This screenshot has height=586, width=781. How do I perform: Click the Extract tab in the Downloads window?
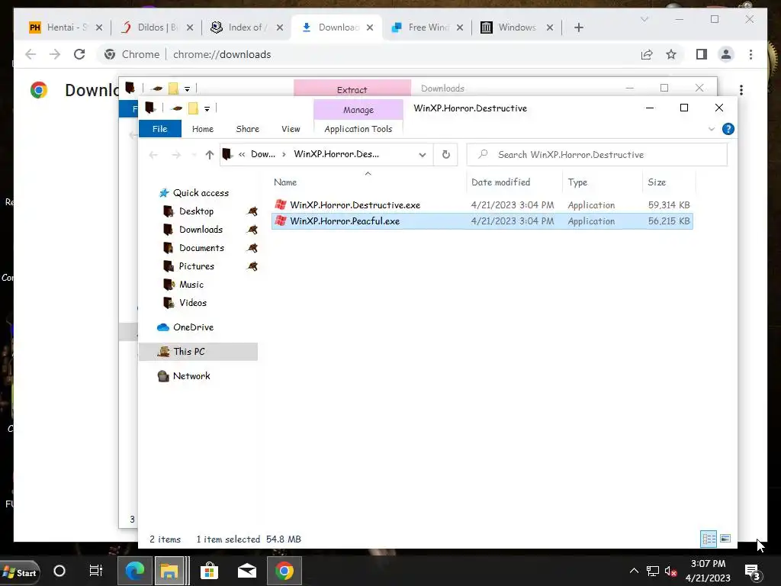tap(352, 89)
